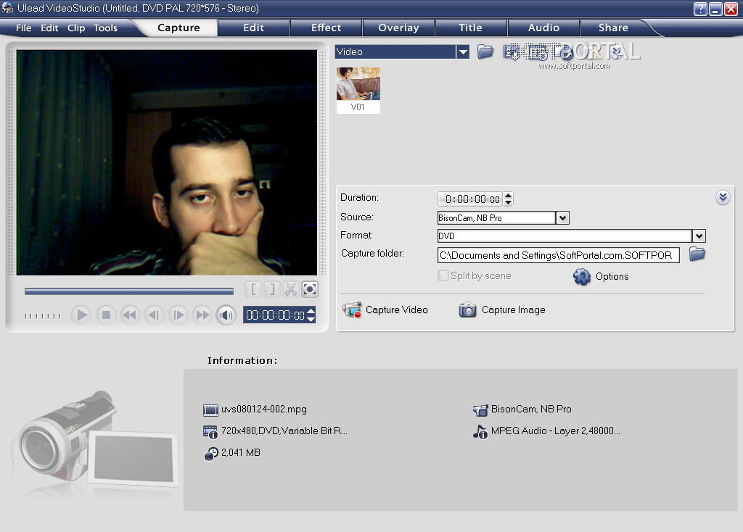Start Capture Video
Viewport: 743px width, 532px height.
click(385, 310)
